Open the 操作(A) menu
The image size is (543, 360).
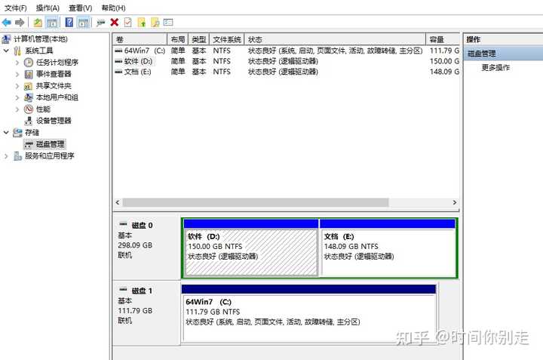[x=48, y=8]
